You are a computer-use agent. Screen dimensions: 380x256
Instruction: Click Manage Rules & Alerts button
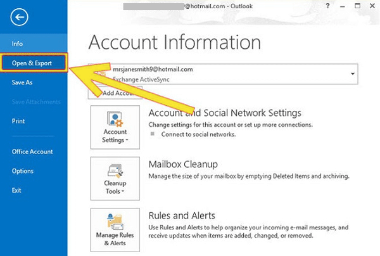click(115, 230)
